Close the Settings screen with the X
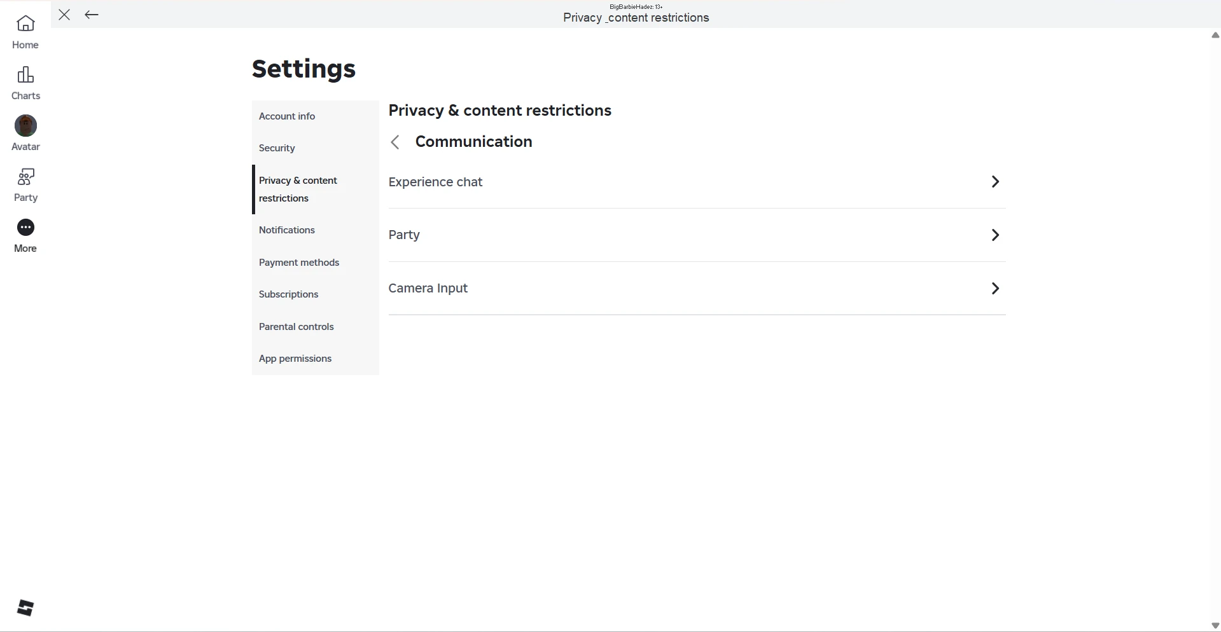The width and height of the screenshot is (1221, 632). point(64,15)
